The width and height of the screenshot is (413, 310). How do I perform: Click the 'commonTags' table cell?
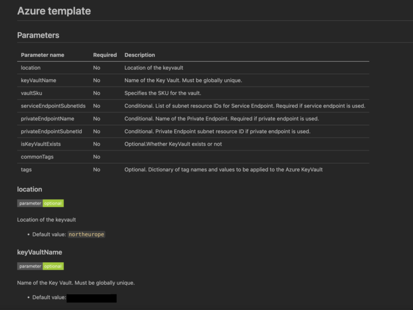point(37,157)
